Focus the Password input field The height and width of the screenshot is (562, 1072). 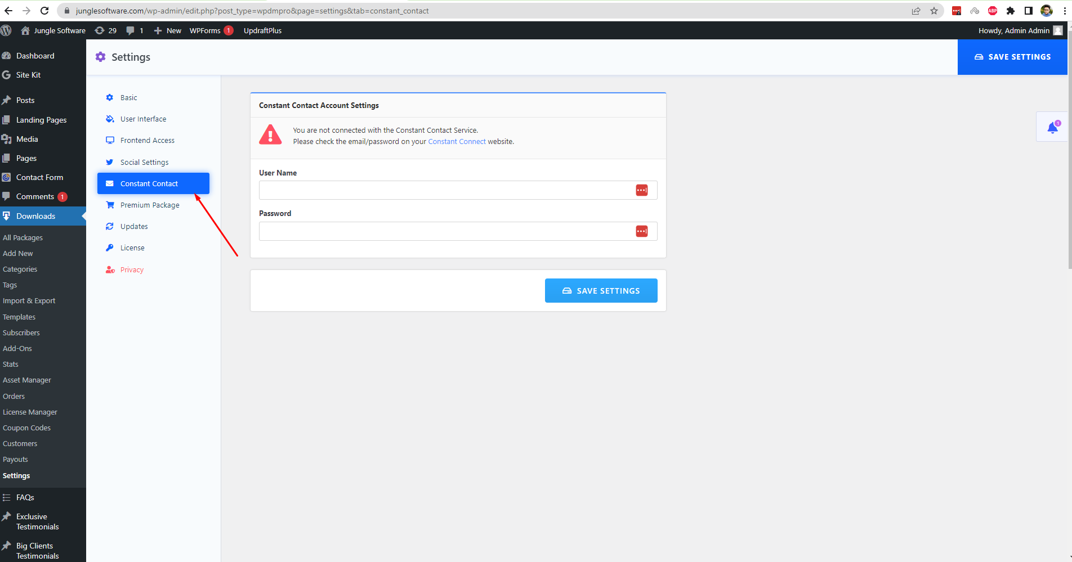[458, 231]
